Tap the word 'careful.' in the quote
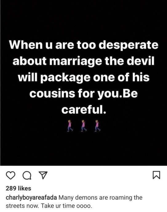167x212 pixels. pyautogui.click(x=84, y=109)
